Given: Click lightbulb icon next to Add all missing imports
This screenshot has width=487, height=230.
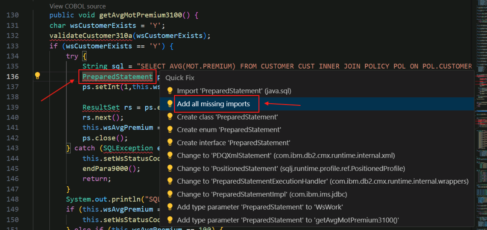Looking at the screenshot, I should [170, 104].
